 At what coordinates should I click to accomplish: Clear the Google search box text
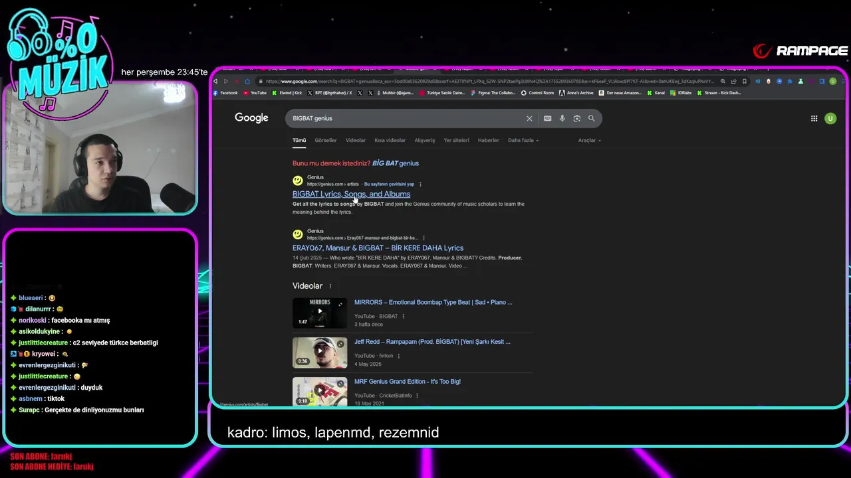point(529,118)
